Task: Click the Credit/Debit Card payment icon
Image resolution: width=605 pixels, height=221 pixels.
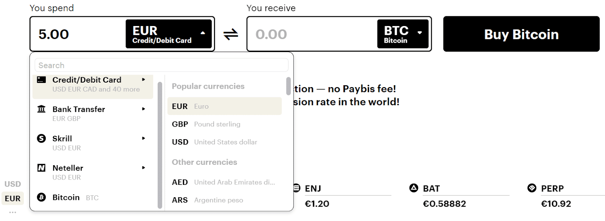Action: (x=42, y=80)
